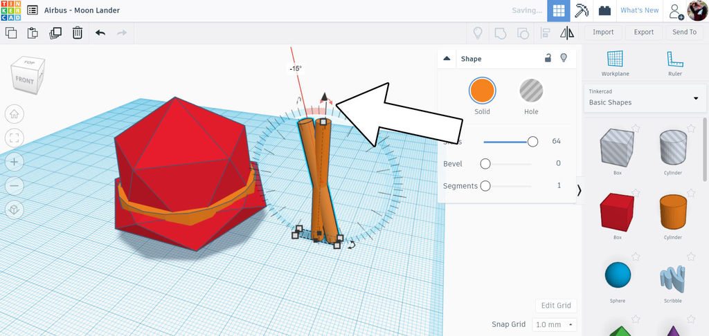Click the Import button
709x336 pixels.
pos(603,32)
